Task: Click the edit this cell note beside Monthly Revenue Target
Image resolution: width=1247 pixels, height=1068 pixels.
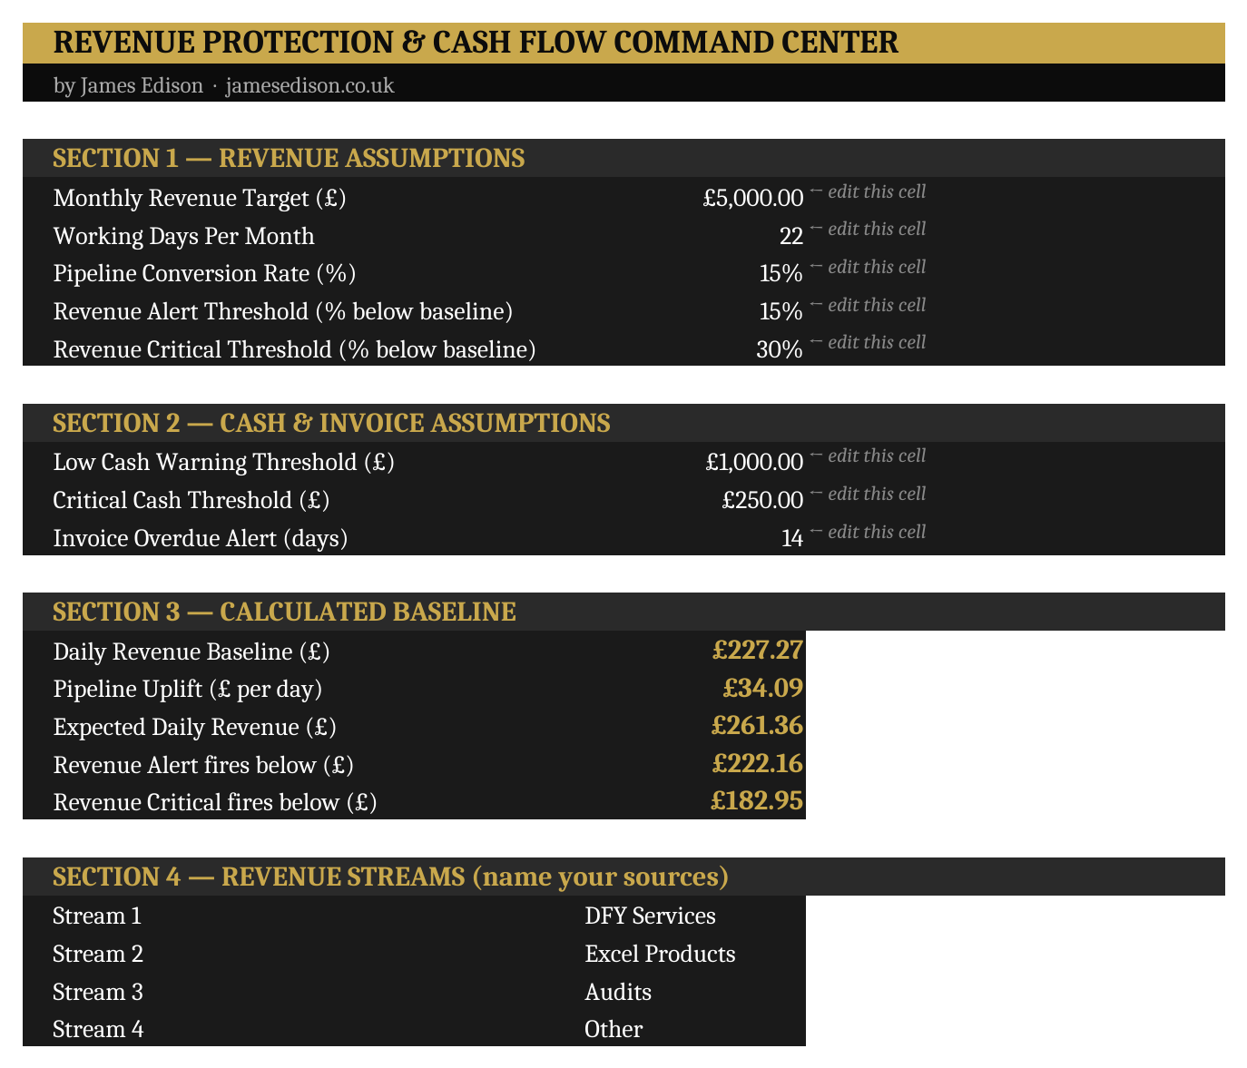Action: [x=868, y=191]
